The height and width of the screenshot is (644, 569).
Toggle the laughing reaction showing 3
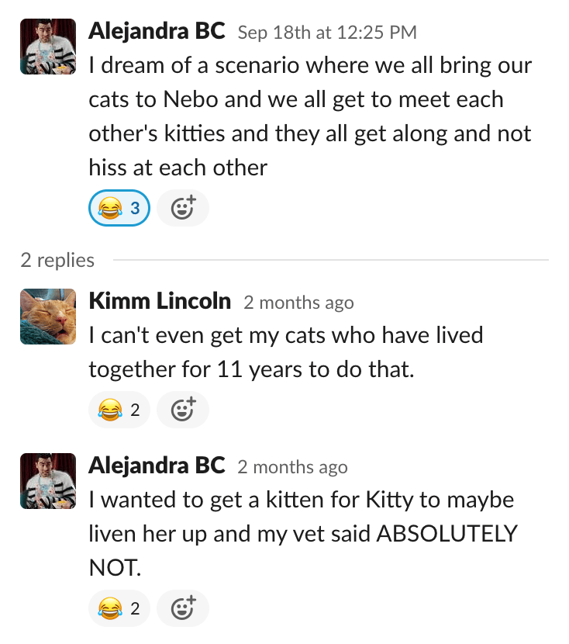pyautogui.click(x=120, y=208)
